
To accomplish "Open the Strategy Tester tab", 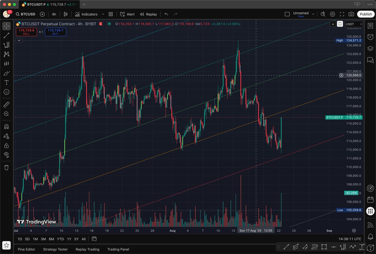I will point(55,249).
